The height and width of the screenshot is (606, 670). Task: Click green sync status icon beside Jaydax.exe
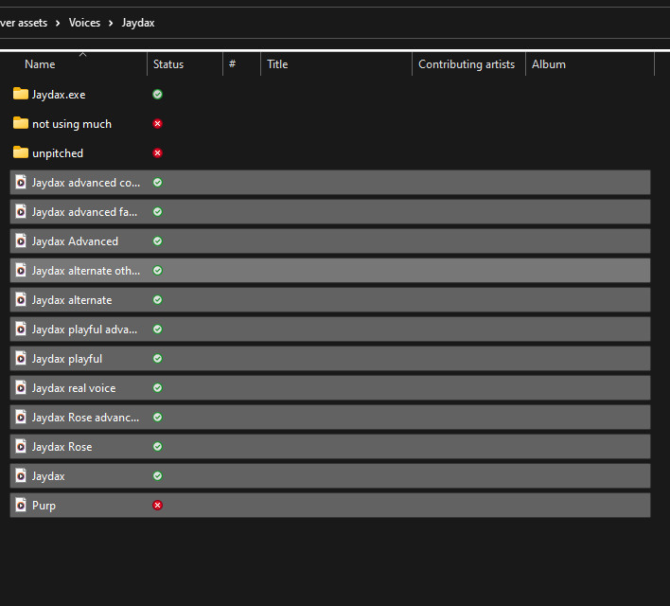point(157,94)
